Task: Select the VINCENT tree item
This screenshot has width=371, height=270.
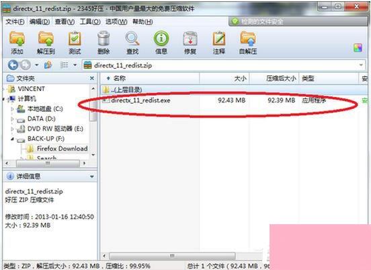Action: tap(31, 89)
